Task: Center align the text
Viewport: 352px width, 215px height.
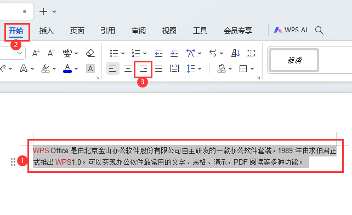Action: [x=128, y=68]
